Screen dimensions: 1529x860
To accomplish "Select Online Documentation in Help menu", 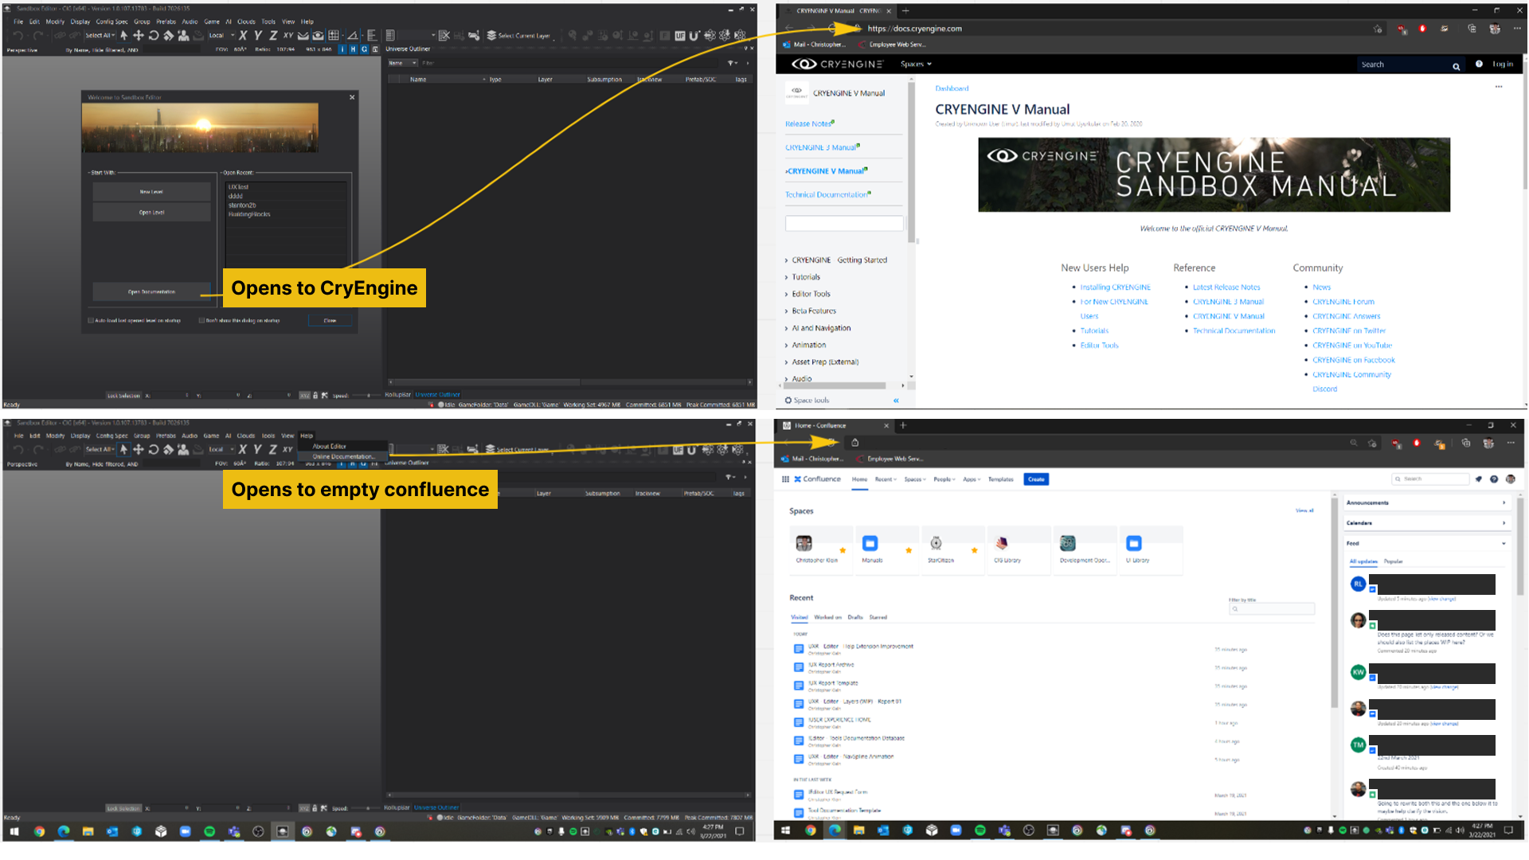I will pyautogui.click(x=342, y=456).
